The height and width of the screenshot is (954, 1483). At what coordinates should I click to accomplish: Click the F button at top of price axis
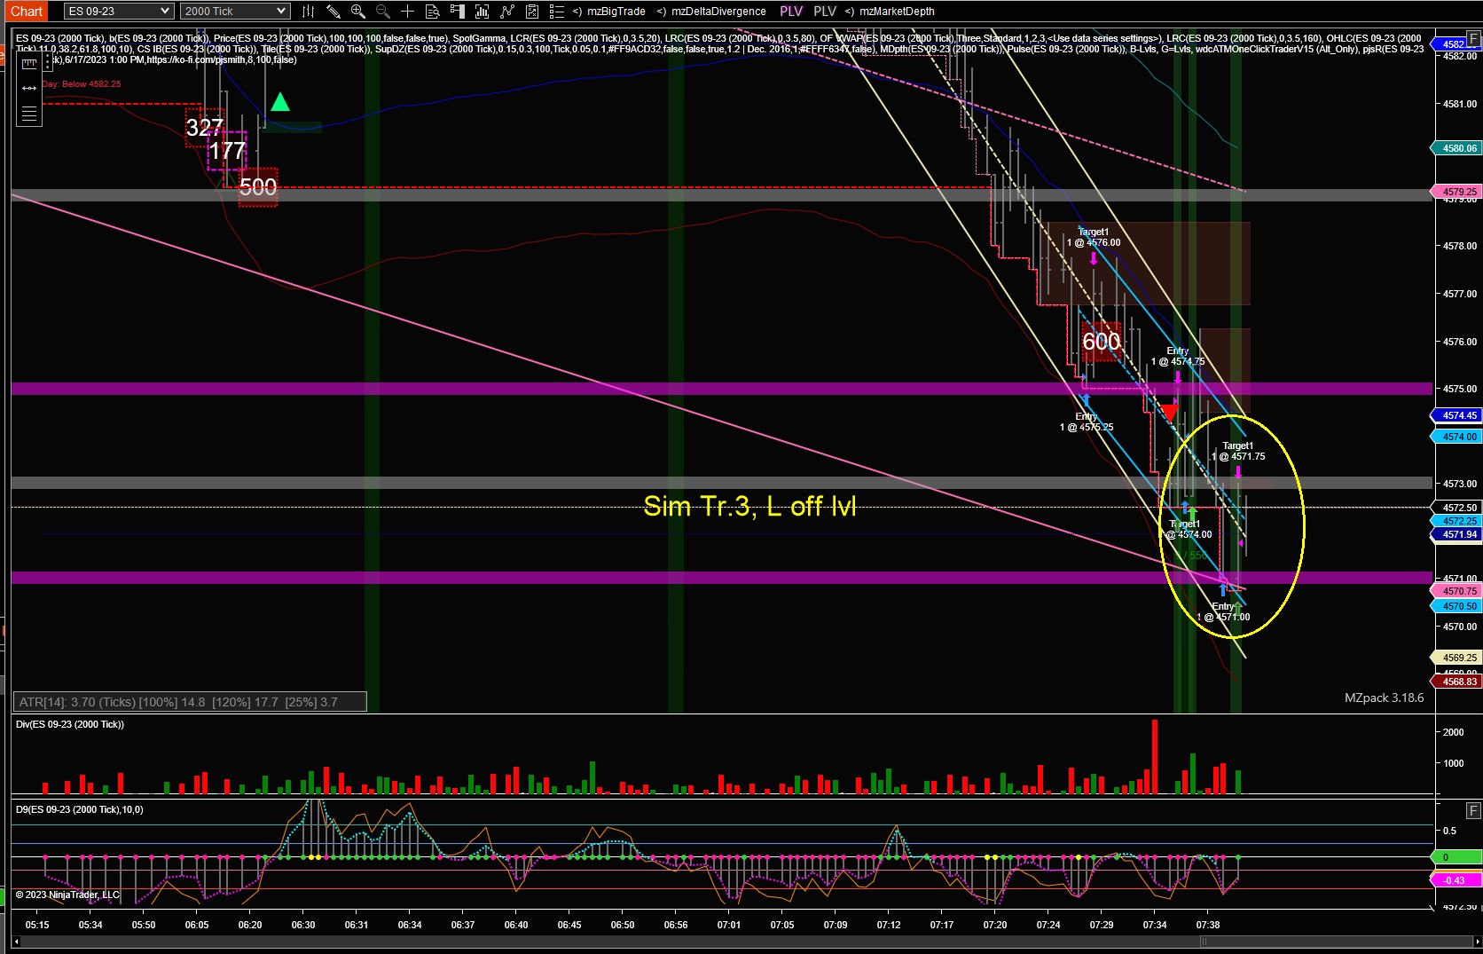click(1473, 39)
